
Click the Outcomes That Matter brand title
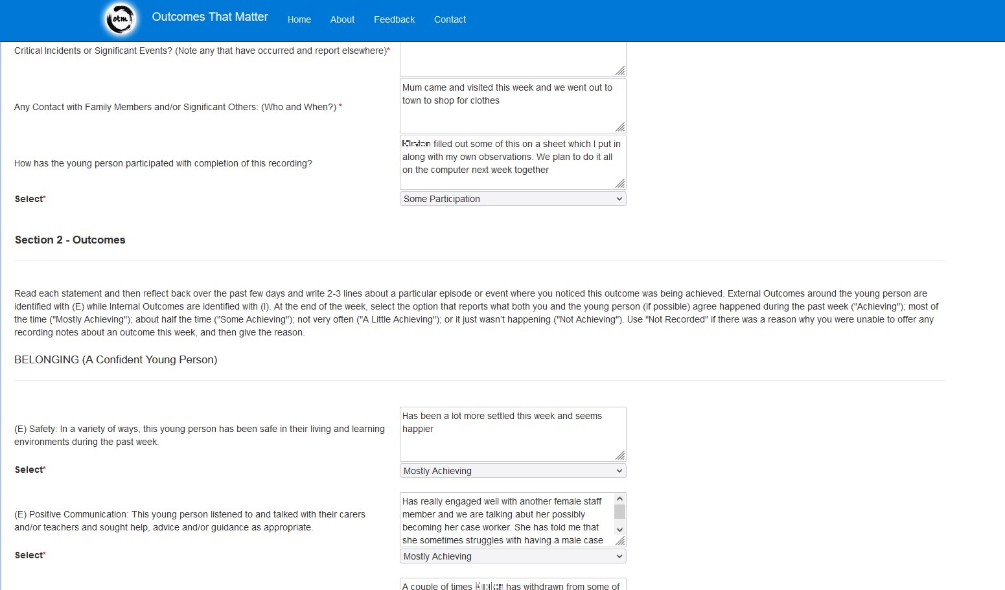pos(210,17)
